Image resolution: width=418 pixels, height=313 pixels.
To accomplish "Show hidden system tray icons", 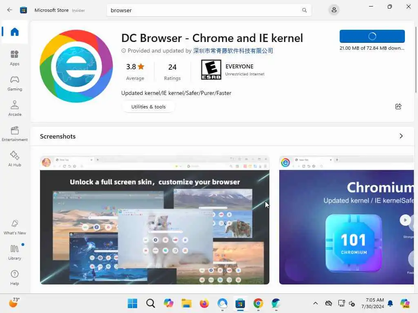I will [x=316, y=303].
